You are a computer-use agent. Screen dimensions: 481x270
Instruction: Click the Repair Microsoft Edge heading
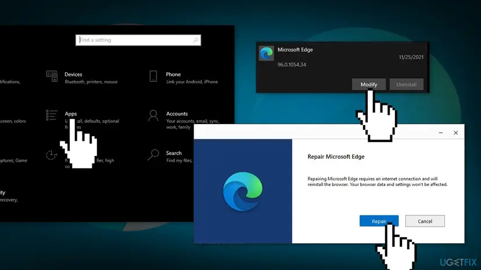336,157
